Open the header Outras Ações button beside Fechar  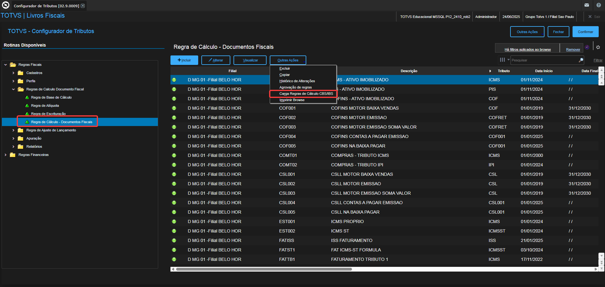click(527, 32)
